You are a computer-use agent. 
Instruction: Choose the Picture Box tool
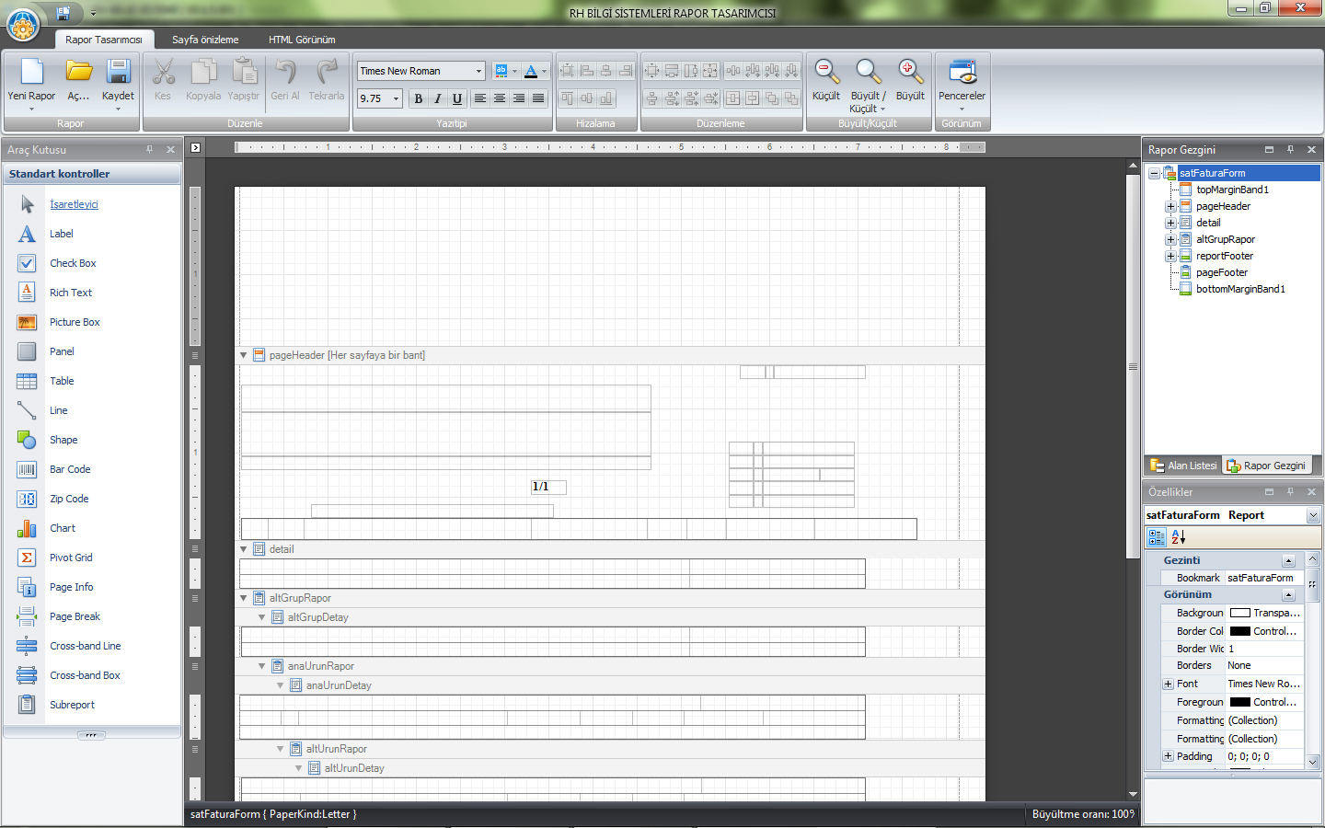click(x=75, y=322)
